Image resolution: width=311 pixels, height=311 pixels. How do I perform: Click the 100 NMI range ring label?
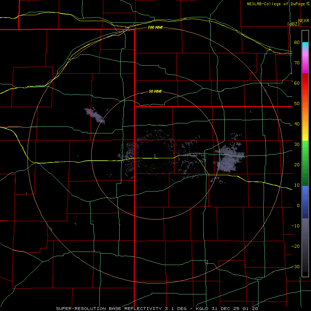tap(155, 27)
